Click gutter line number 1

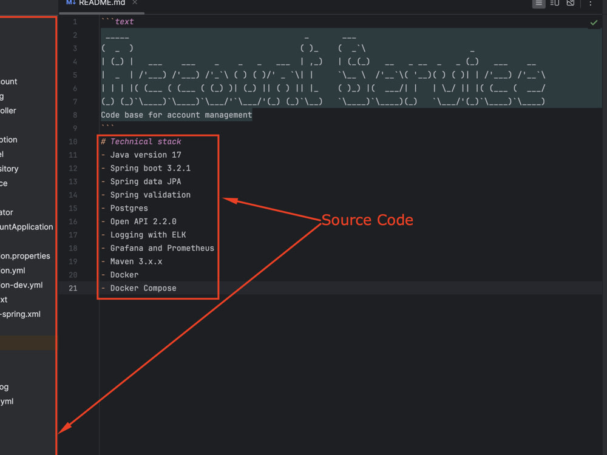point(75,22)
